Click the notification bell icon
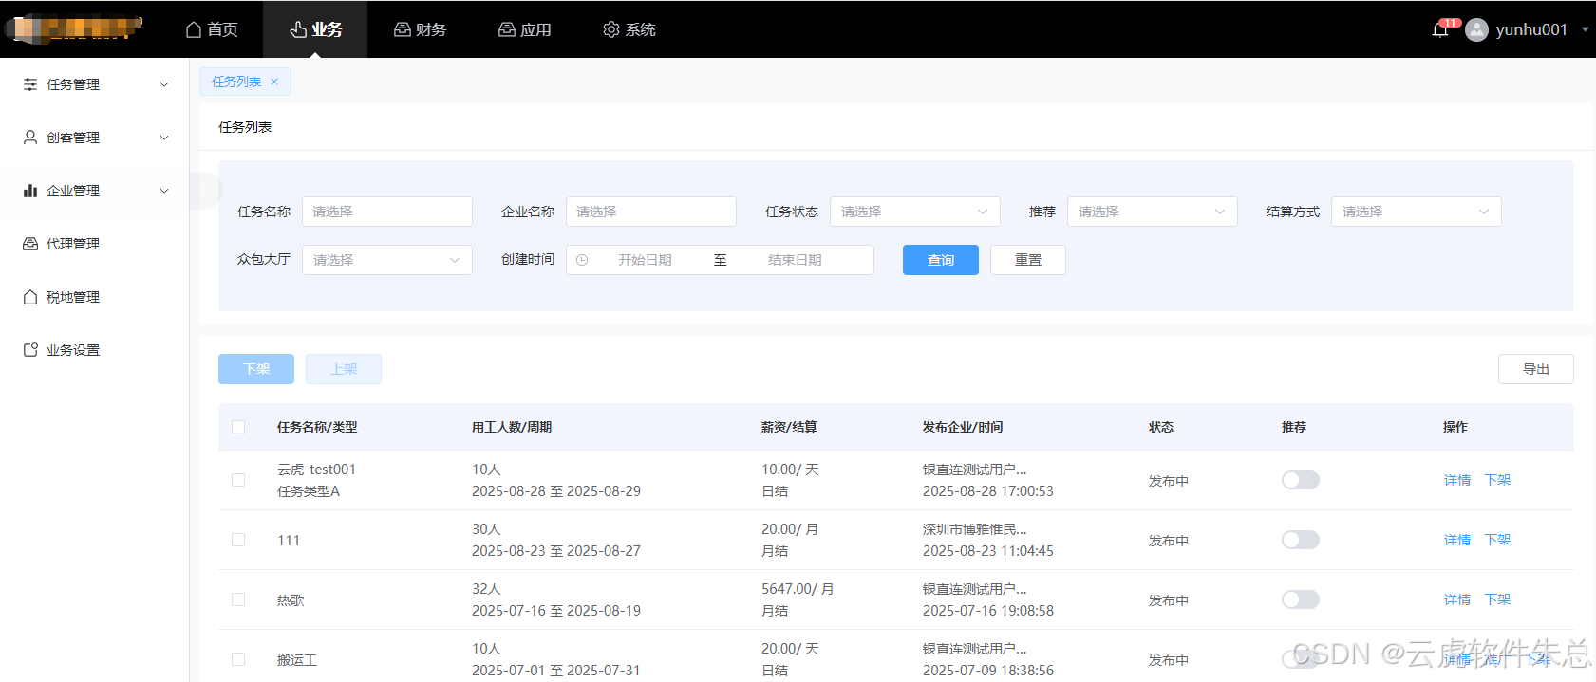The image size is (1596, 682). tap(1439, 30)
